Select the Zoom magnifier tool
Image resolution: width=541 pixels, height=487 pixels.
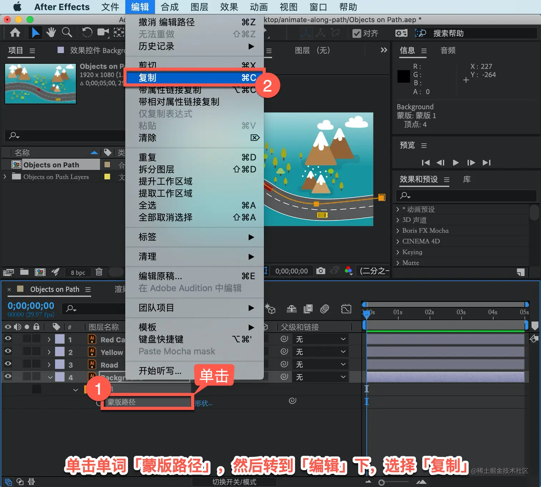click(x=67, y=33)
